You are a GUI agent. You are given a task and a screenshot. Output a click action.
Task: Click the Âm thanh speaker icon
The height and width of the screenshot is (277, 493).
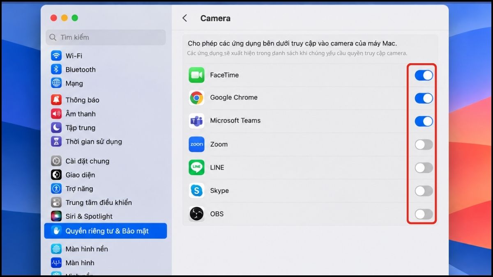[x=56, y=114]
